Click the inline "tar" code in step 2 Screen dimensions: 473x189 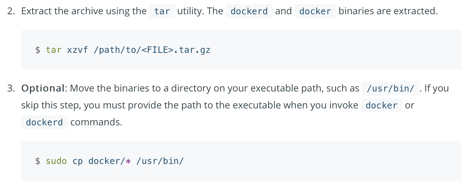coord(162,12)
